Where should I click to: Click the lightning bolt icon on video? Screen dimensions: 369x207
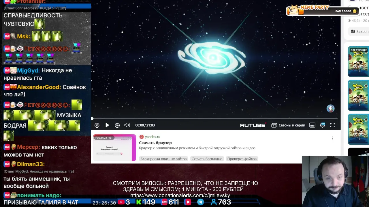(330, 108)
